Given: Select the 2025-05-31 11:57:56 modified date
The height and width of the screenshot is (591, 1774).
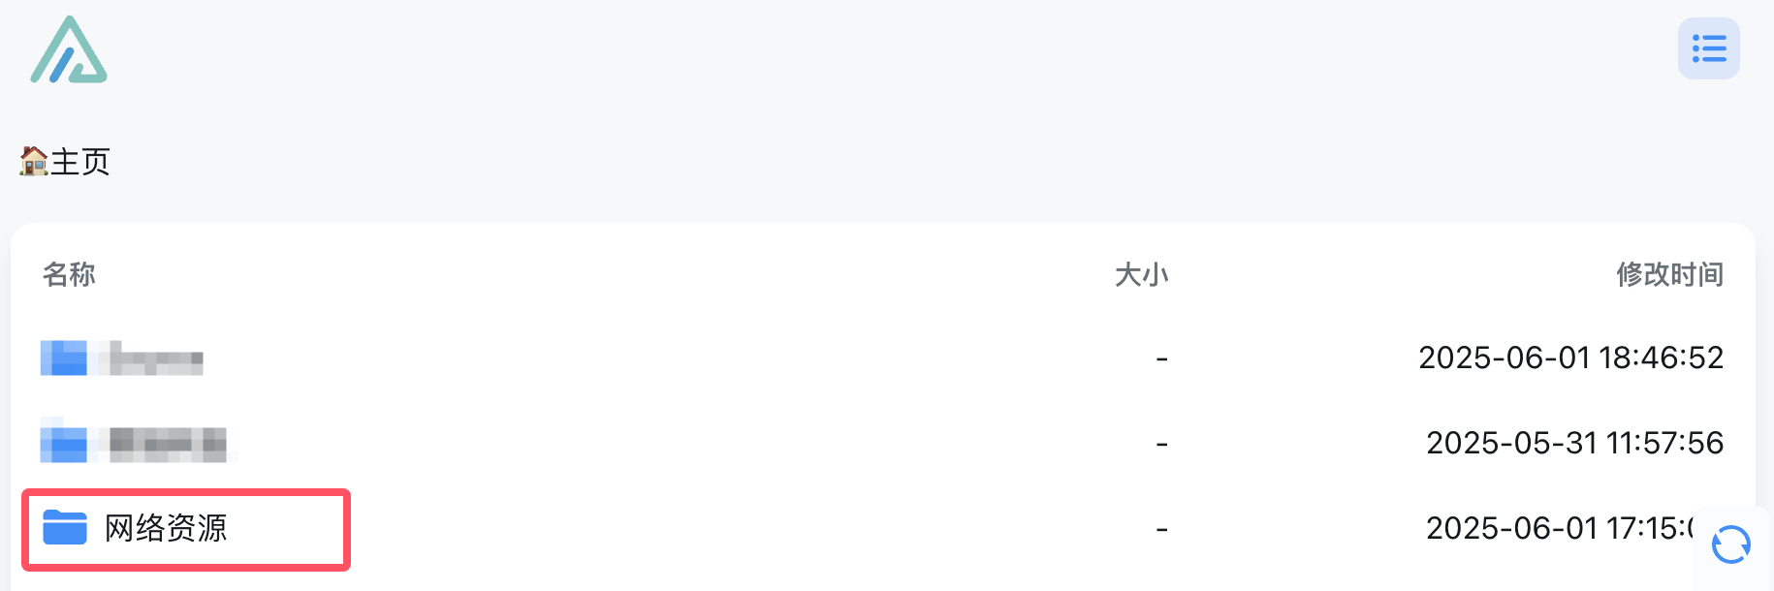Looking at the screenshot, I should pos(1574,443).
